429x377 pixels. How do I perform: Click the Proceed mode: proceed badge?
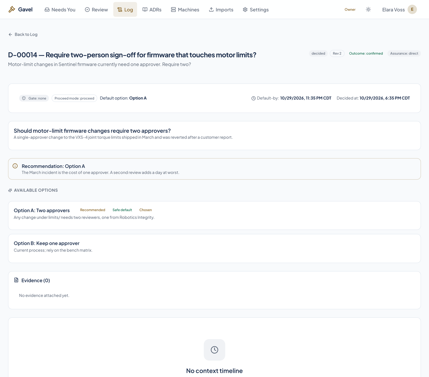tap(74, 98)
